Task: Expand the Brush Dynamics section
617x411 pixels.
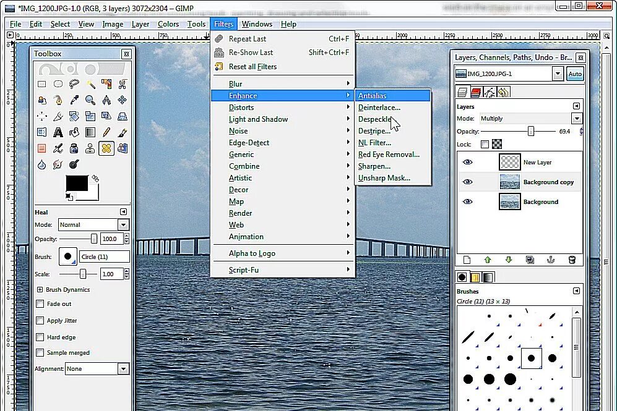Action: click(x=40, y=290)
